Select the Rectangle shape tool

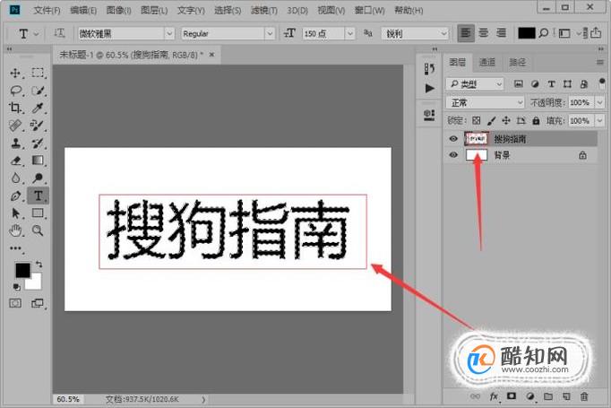[x=38, y=213]
